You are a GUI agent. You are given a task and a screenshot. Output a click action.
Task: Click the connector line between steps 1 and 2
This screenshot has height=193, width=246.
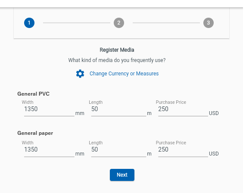point(77,23)
